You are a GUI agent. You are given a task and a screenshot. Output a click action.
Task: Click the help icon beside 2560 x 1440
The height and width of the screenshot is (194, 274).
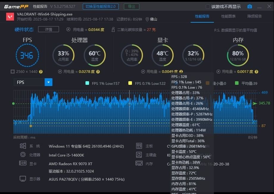(41, 72)
